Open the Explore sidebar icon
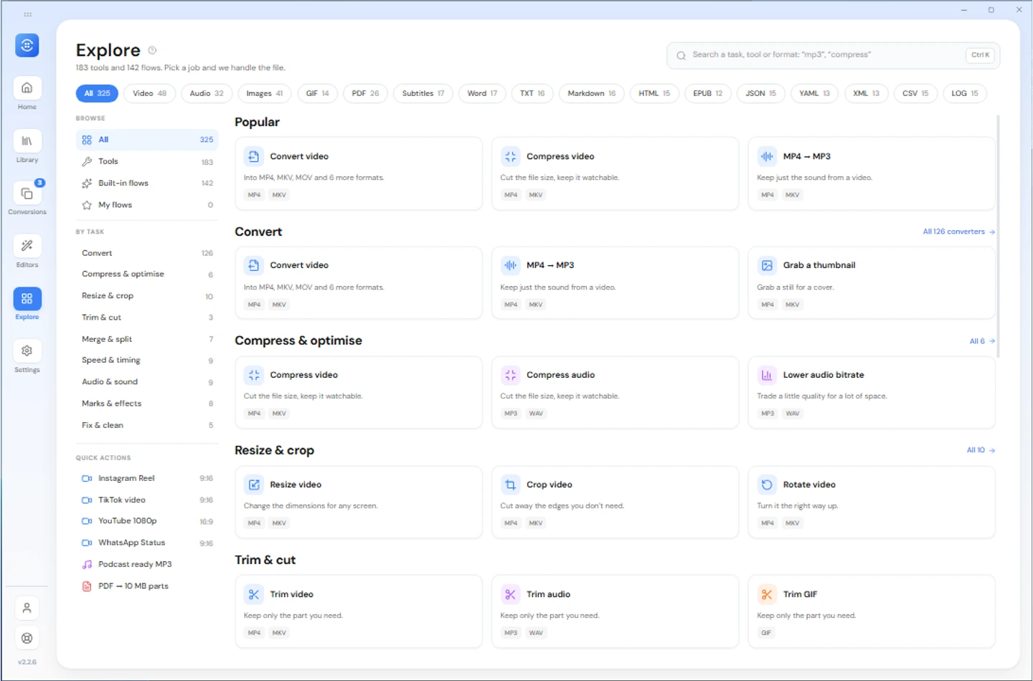 pos(27,299)
